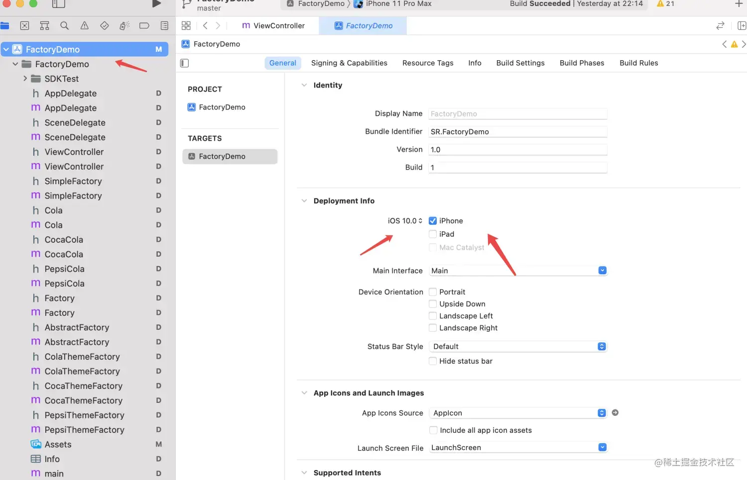The width and height of the screenshot is (747, 480).
Task: Switch to the Resource Tags tab
Action: tap(428, 63)
